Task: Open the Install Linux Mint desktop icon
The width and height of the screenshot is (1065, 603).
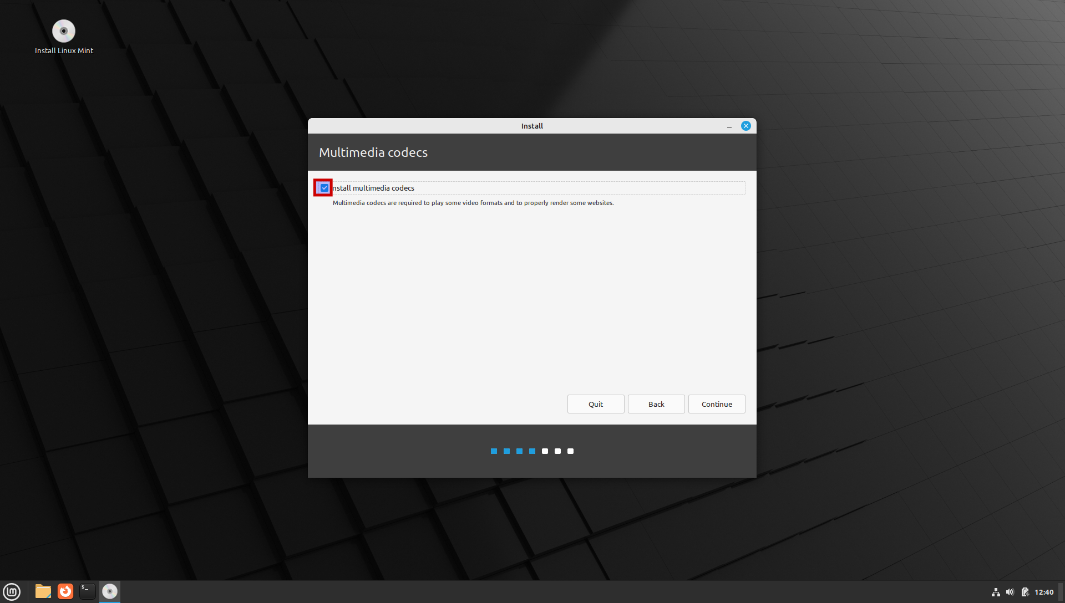Action: click(64, 37)
